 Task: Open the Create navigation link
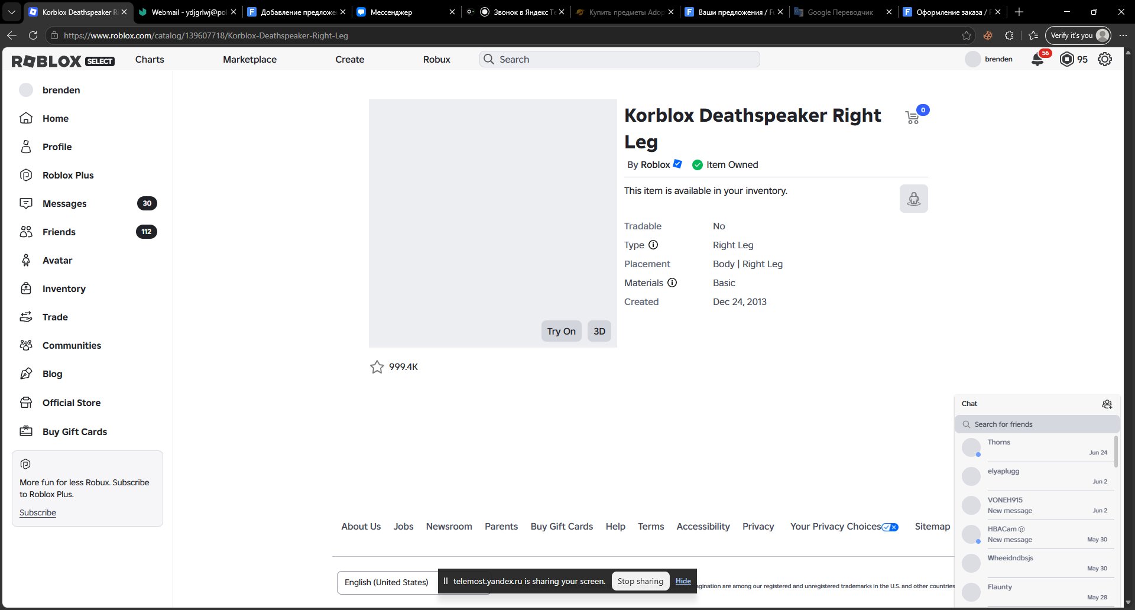point(350,59)
